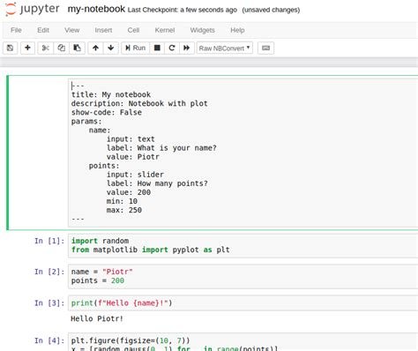Click the Last Checkpoint status text
Image resolution: width=418 pixels, height=351 pixels.
tap(183, 10)
